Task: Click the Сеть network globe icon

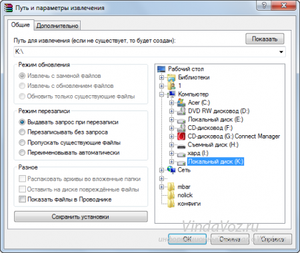Action: pyautogui.click(x=171, y=170)
